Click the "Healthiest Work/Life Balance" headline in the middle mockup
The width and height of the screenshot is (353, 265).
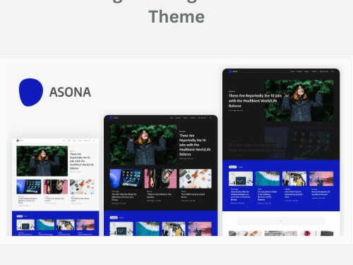coord(195,145)
